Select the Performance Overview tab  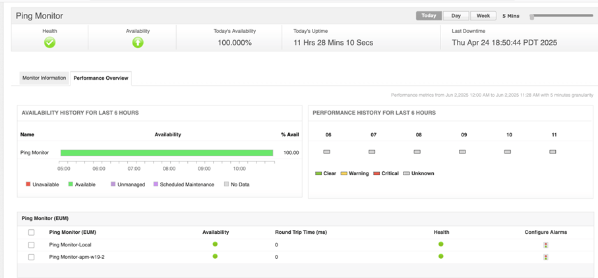(x=100, y=78)
